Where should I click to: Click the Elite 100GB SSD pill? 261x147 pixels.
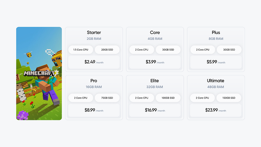168,98
